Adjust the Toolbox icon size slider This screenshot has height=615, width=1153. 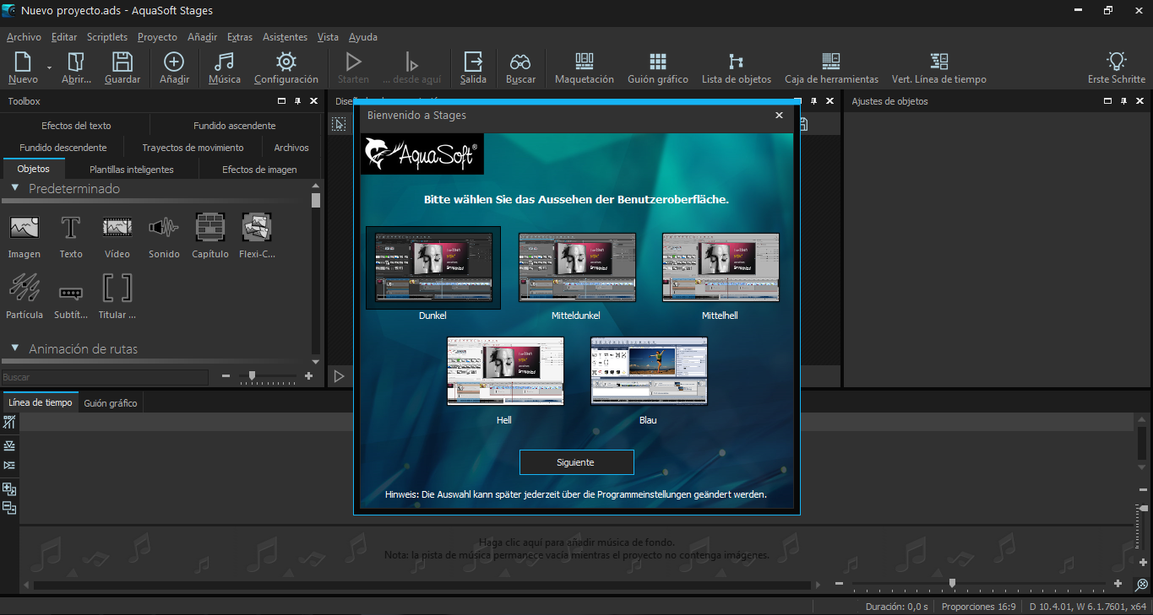click(x=252, y=376)
